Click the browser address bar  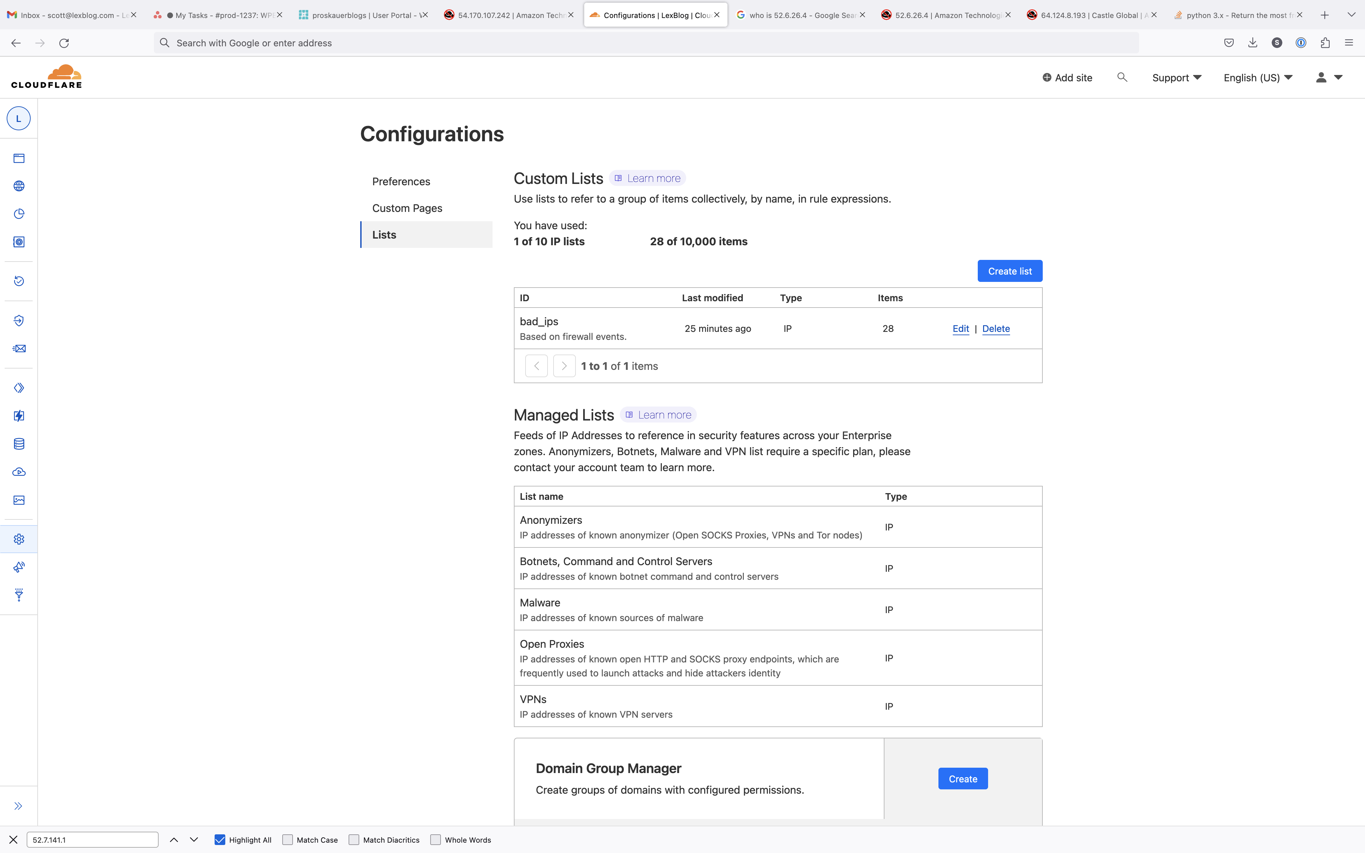pos(646,43)
